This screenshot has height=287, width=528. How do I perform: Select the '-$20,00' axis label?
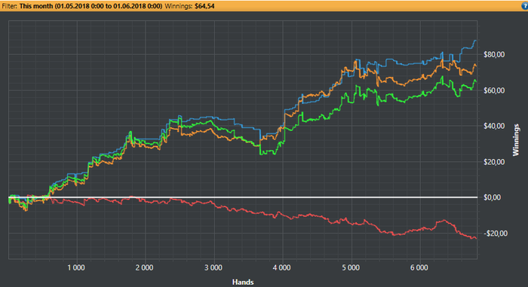click(x=496, y=234)
